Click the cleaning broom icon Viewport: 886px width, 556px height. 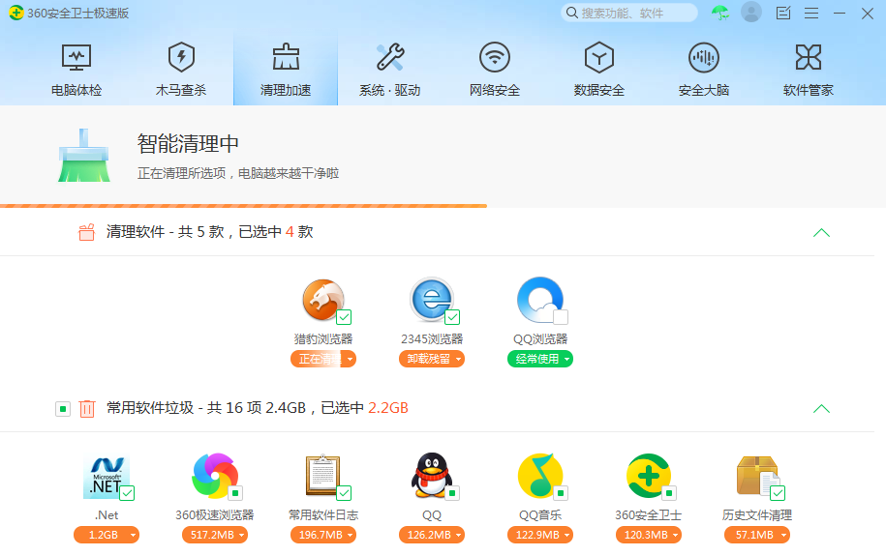click(84, 156)
